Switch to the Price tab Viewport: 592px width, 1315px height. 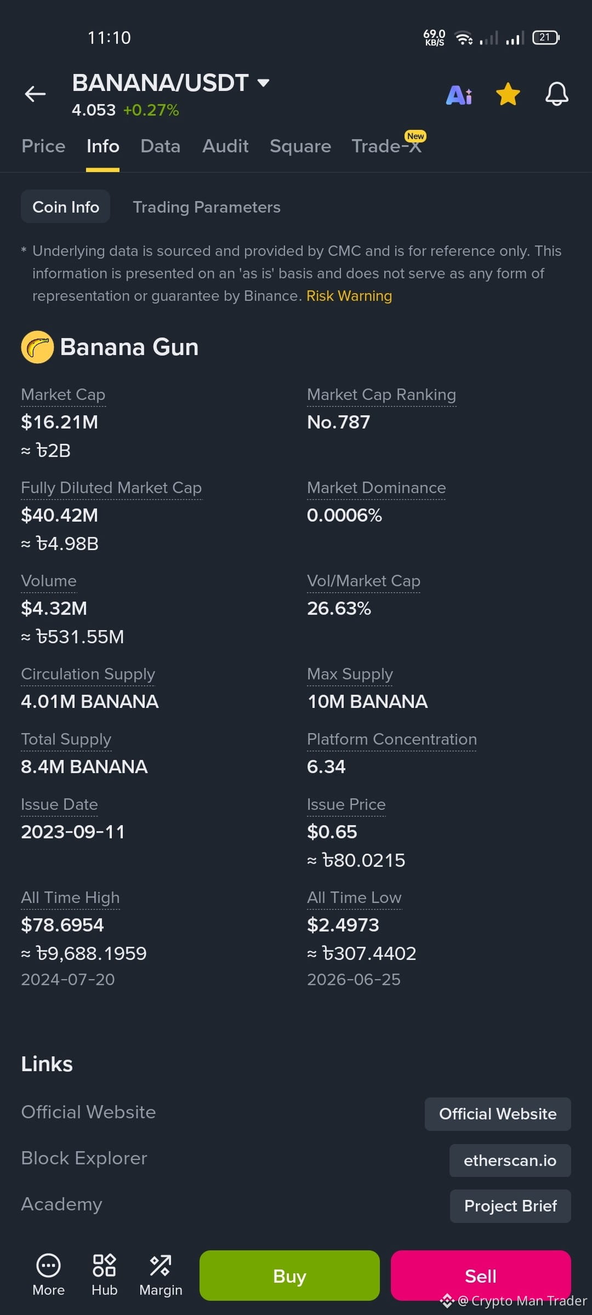(x=43, y=146)
